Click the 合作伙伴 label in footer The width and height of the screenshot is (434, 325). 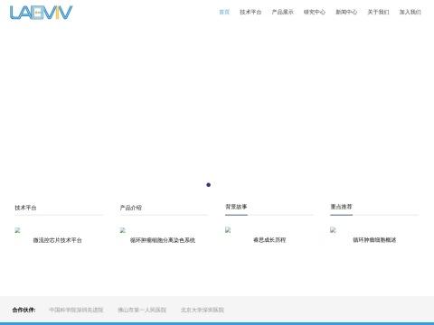[x=24, y=310]
